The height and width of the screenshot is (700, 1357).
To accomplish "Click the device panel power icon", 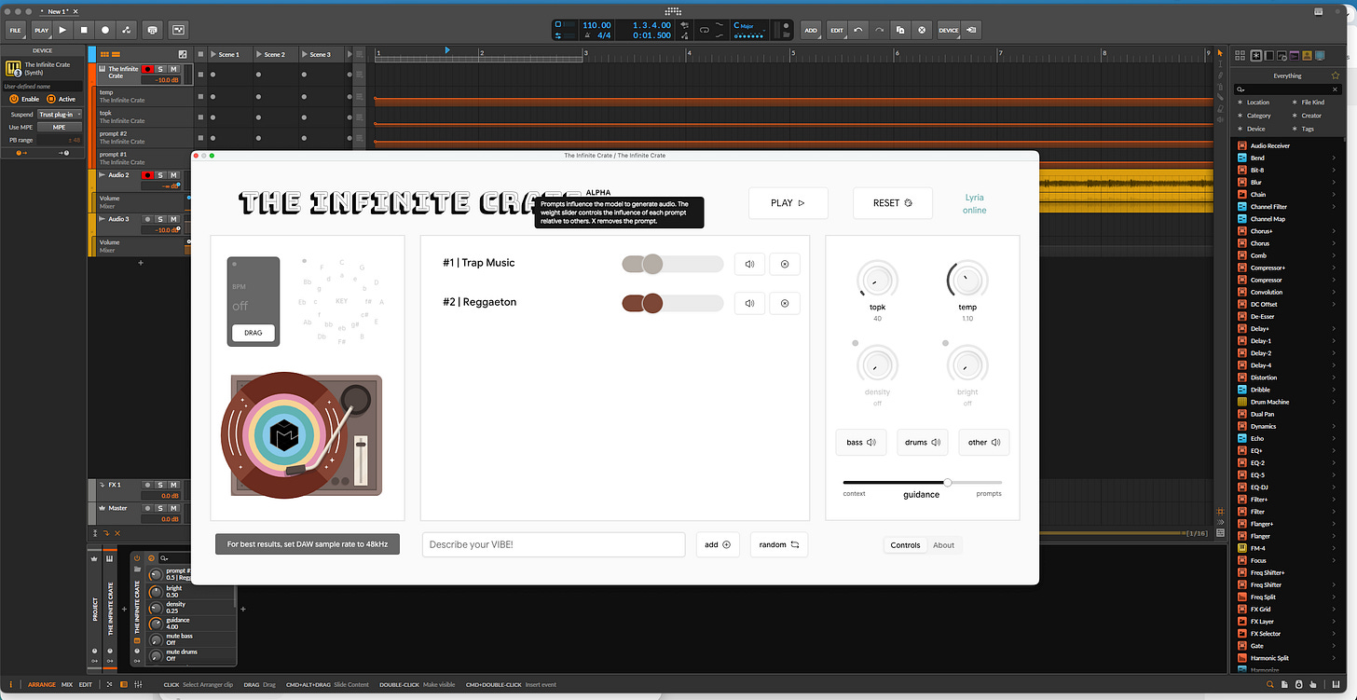I will pyautogui.click(x=136, y=558).
